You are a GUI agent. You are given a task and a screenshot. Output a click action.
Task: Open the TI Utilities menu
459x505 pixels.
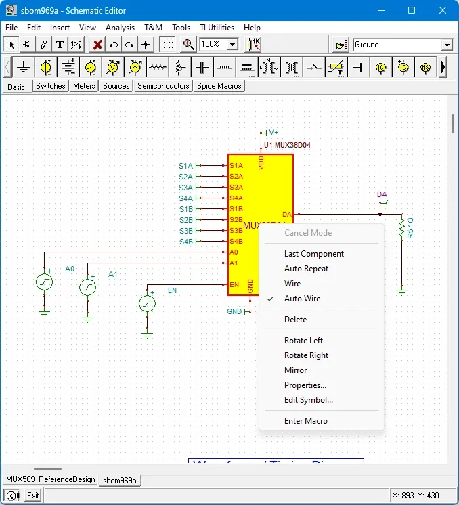tap(217, 28)
